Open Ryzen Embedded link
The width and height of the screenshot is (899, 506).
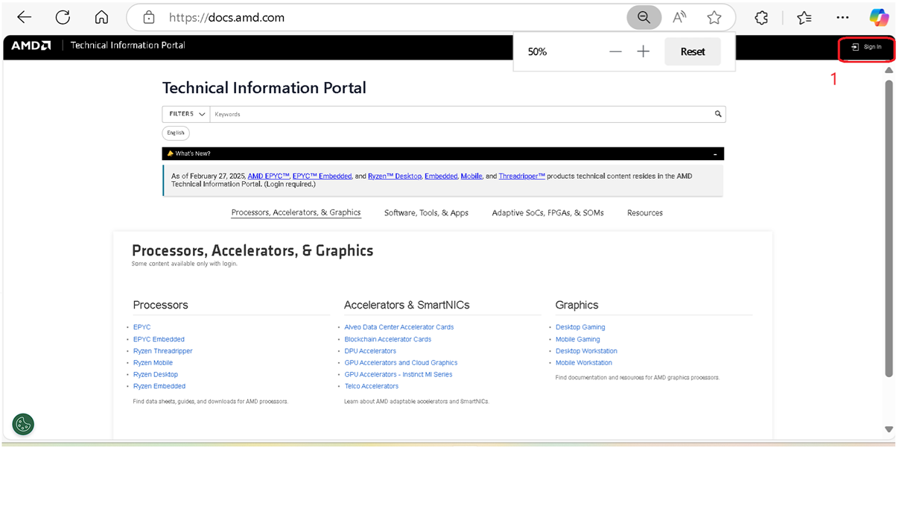click(x=159, y=386)
